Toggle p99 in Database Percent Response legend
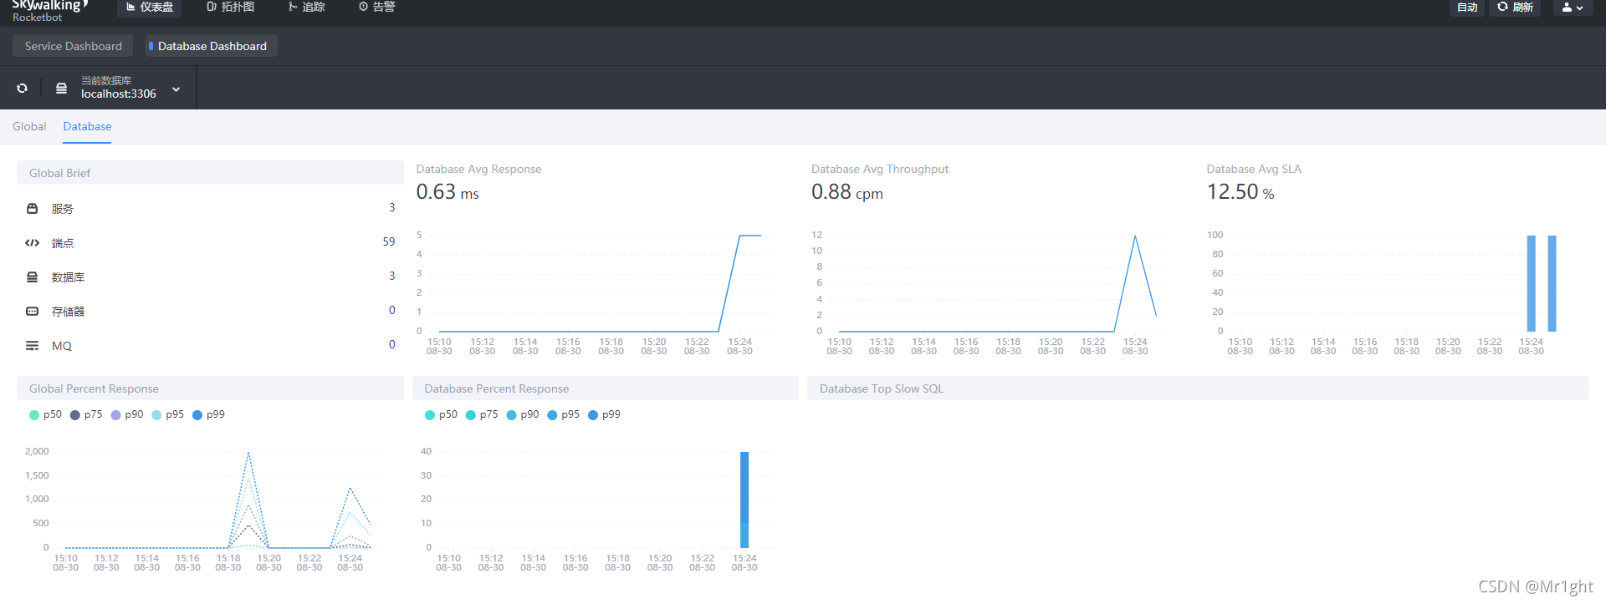 [604, 414]
